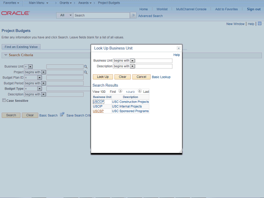Click the search go arrow button
The image size is (264, 198).
133,15
